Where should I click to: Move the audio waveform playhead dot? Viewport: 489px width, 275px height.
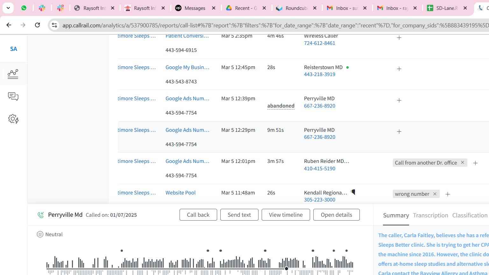[287, 269]
